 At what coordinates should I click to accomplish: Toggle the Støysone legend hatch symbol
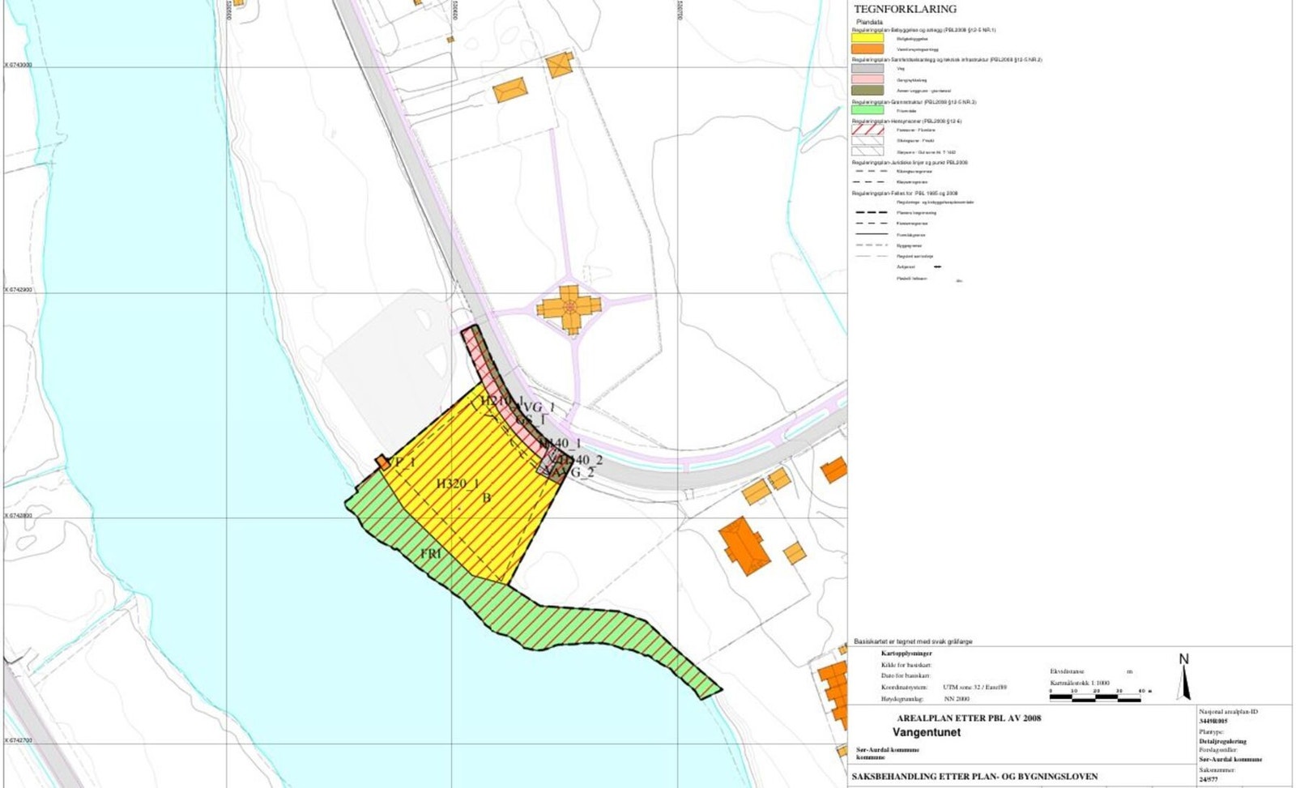tap(868, 151)
